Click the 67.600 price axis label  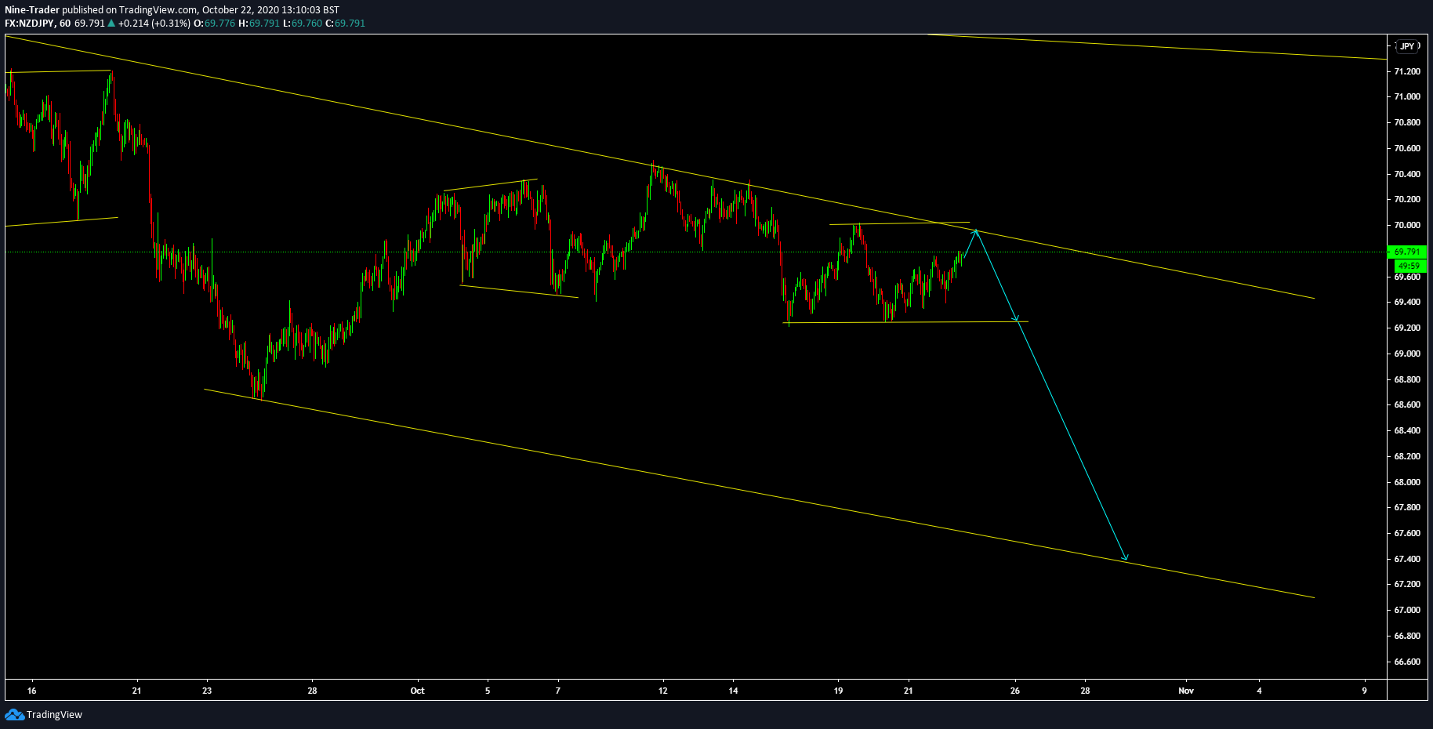(x=1407, y=533)
